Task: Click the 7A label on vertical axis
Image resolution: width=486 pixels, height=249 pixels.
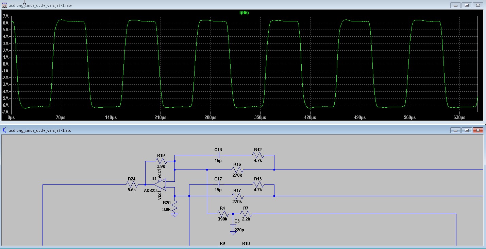Action: [x=6, y=16]
